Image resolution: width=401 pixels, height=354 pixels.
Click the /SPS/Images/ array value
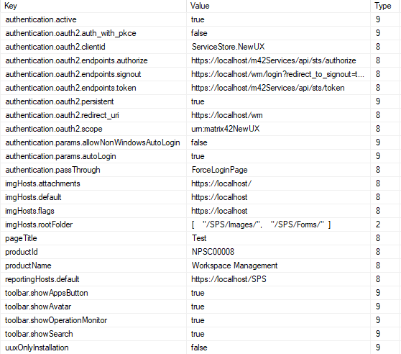[x=261, y=224]
